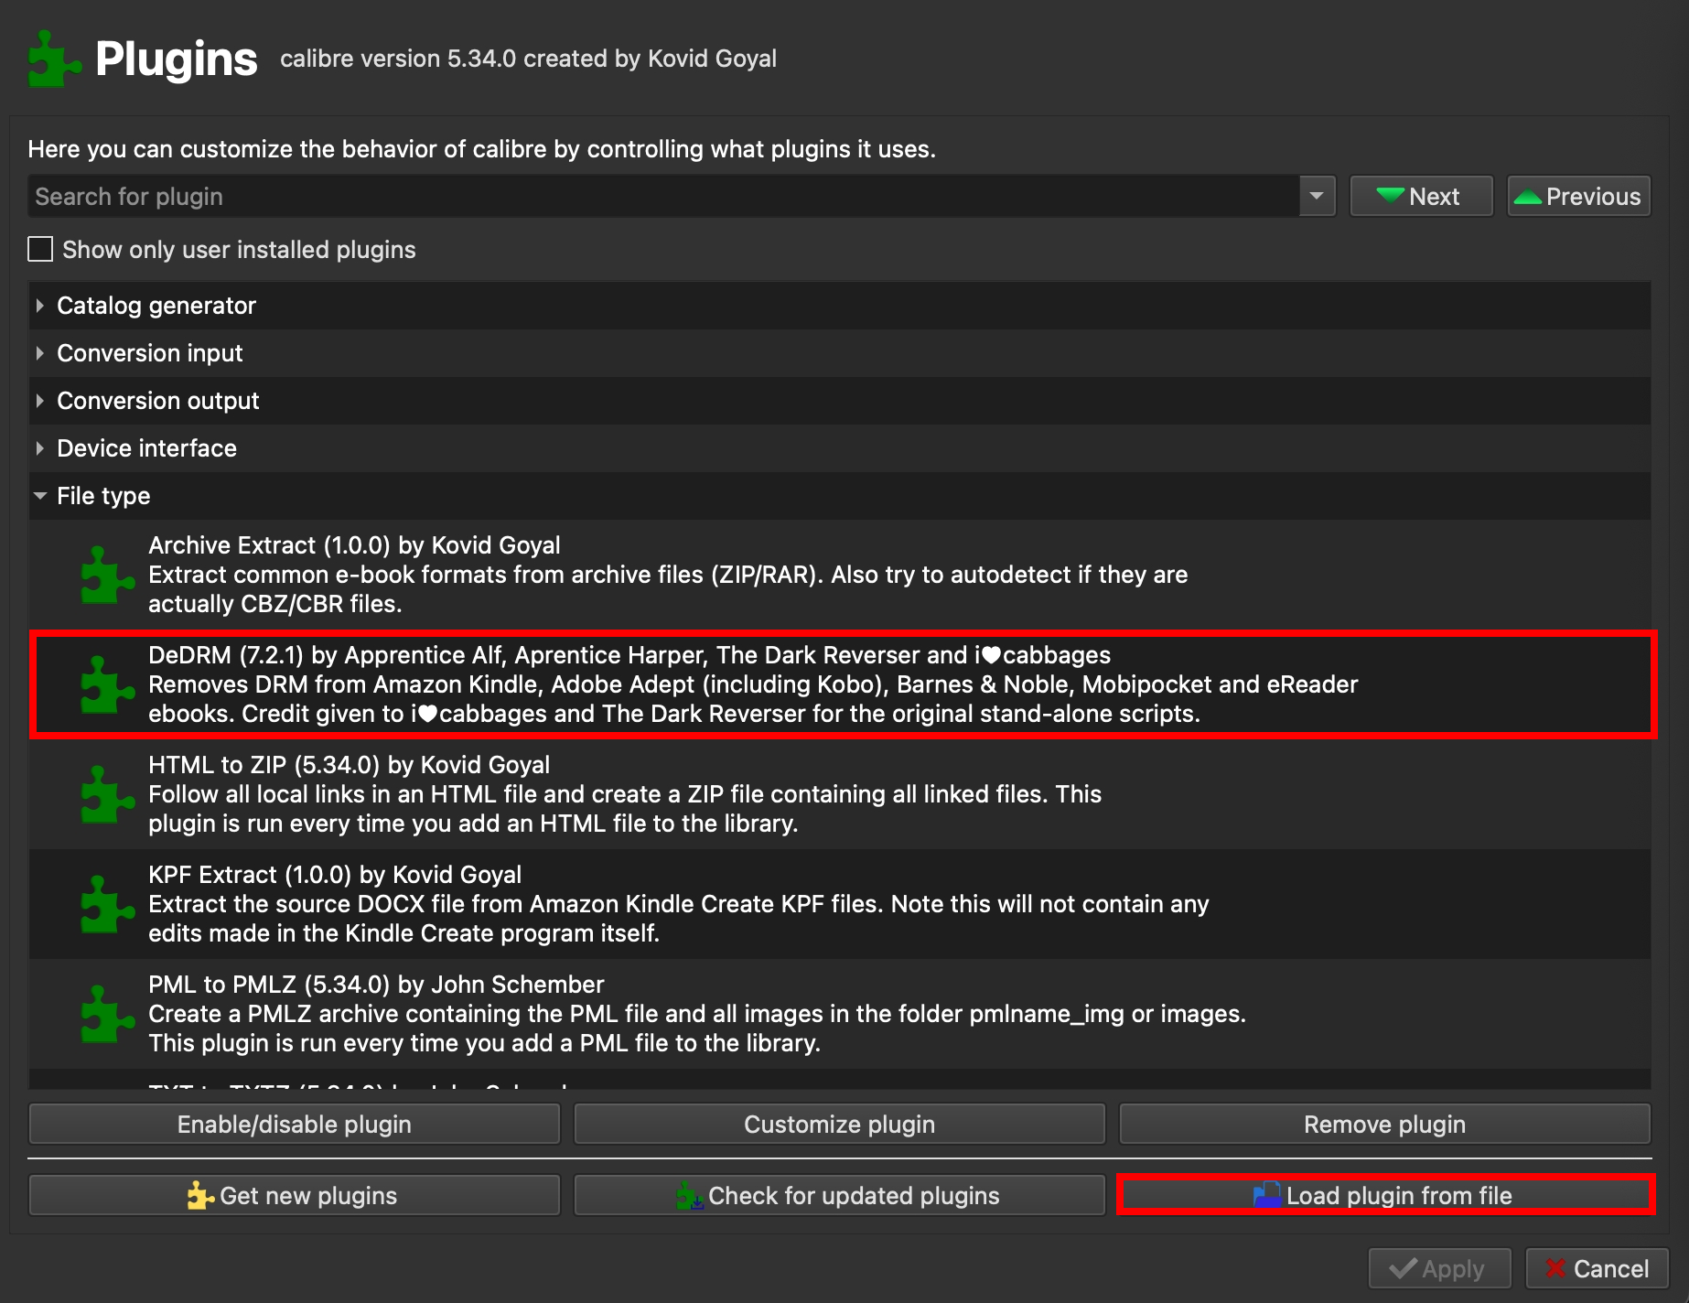Click the green up arrow on Previous
The width and height of the screenshot is (1689, 1303).
[x=1527, y=197]
